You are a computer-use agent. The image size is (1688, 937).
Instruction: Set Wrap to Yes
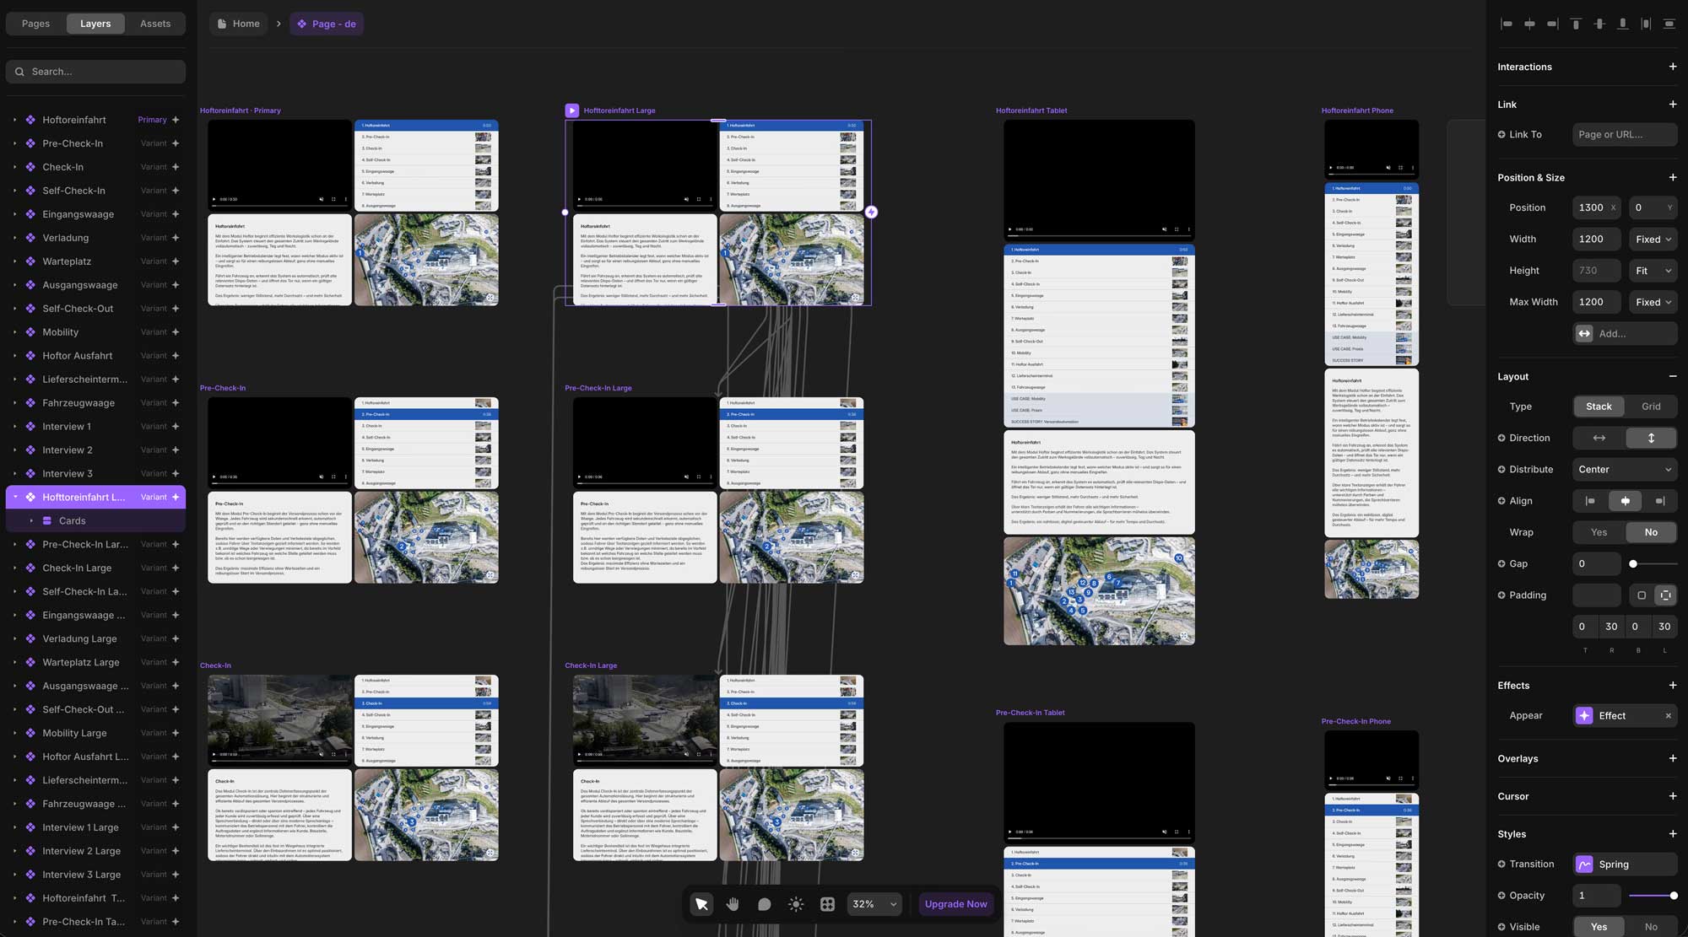point(1599,532)
